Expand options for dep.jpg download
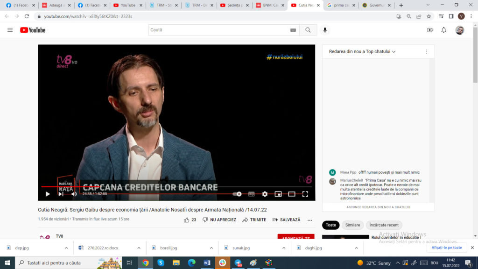 pos(66,248)
